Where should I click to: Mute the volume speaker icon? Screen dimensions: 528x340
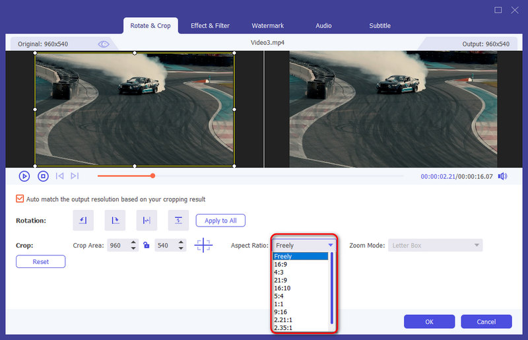pyautogui.click(x=502, y=176)
